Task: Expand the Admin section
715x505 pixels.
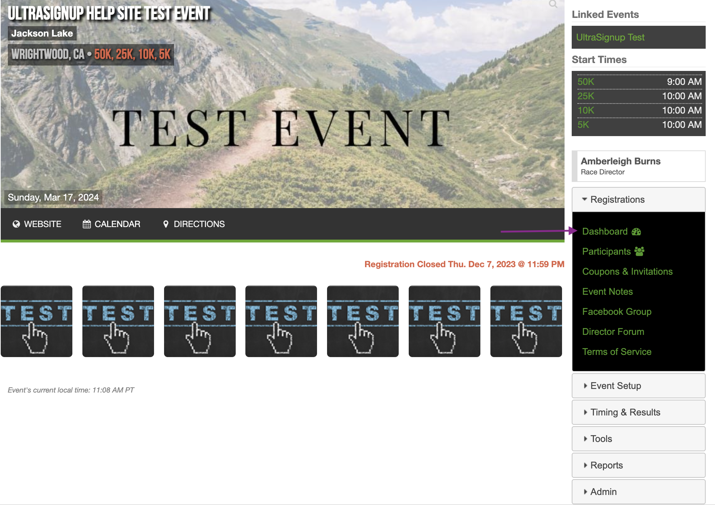Action: (603, 492)
